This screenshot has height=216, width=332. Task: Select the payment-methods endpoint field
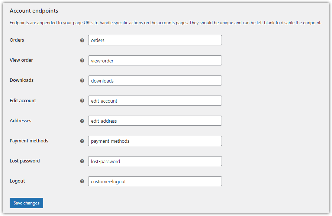(x=155, y=141)
